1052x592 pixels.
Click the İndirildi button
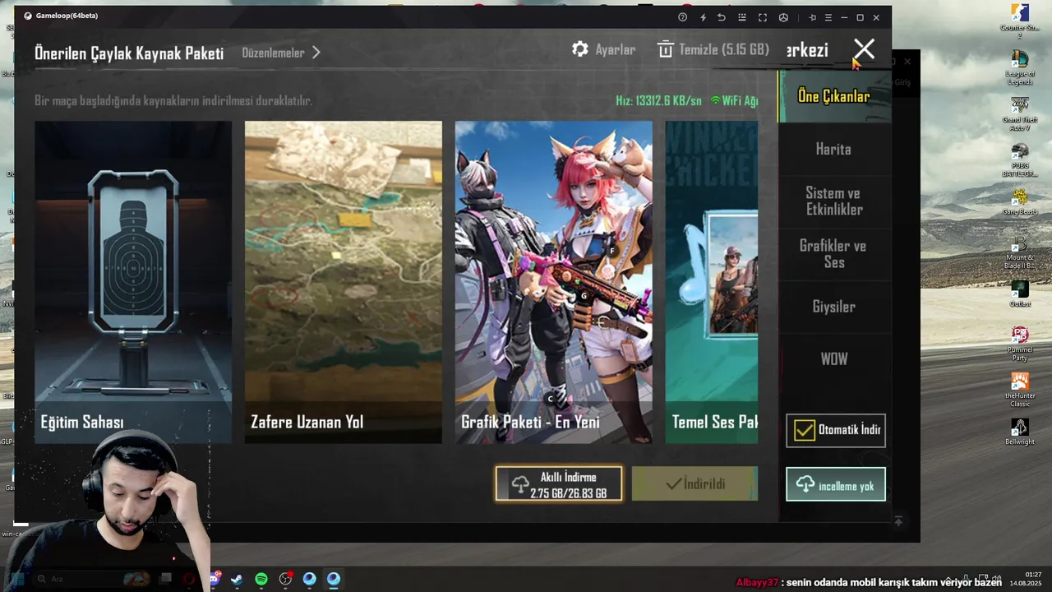click(694, 483)
